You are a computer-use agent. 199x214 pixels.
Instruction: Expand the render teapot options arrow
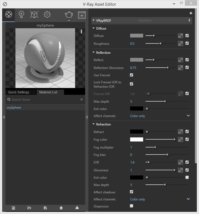point(69,21)
